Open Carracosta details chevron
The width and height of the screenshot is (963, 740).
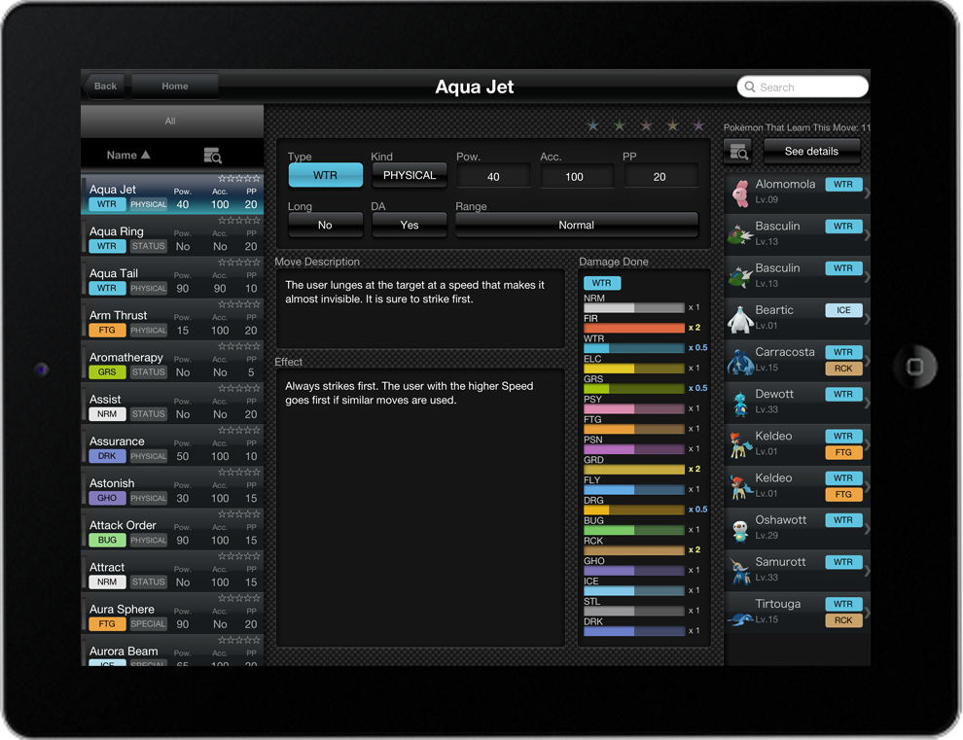tap(867, 361)
